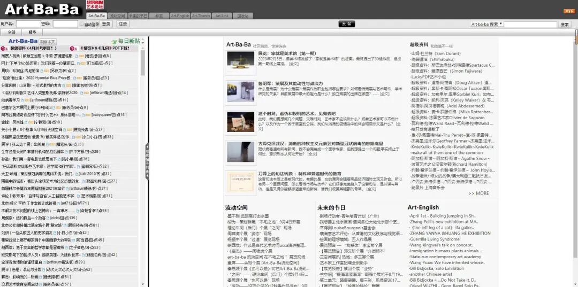This screenshot has height=287, width=578.
Task: Open 'make all of them one of the common'
Action: [447, 153]
